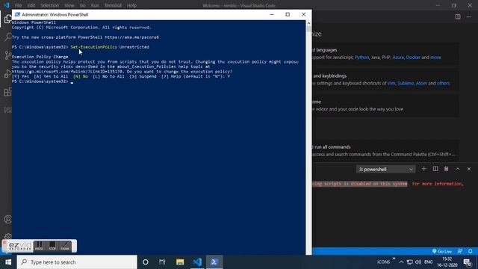Click Go Live in the VS Code status bar

pyautogui.click(x=442, y=251)
